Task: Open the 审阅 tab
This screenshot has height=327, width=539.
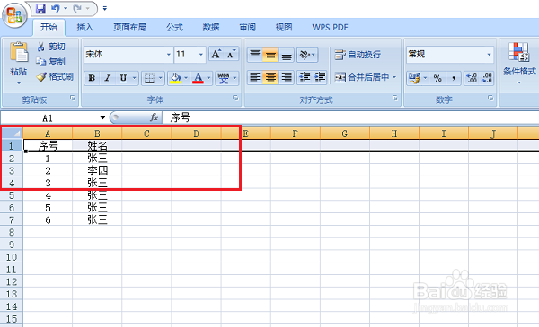Action: tap(248, 27)
